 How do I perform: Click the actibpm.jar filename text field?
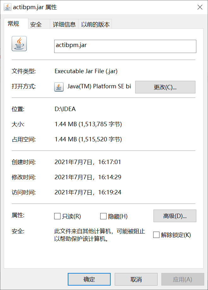click(x=125, y=46)
